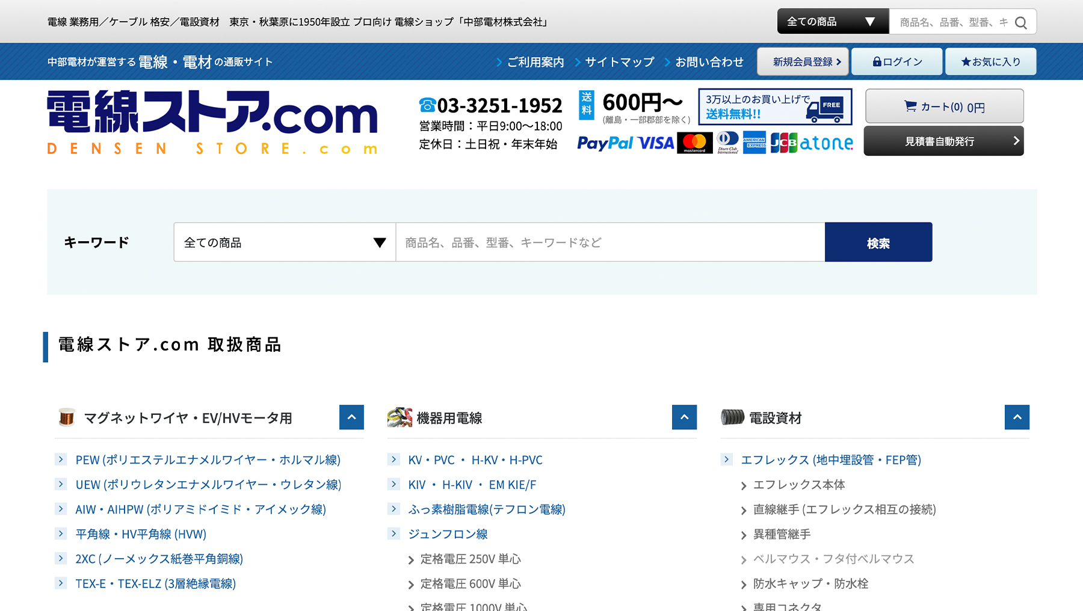Collapse 電設資材 category section

(x=1017, y=417)
